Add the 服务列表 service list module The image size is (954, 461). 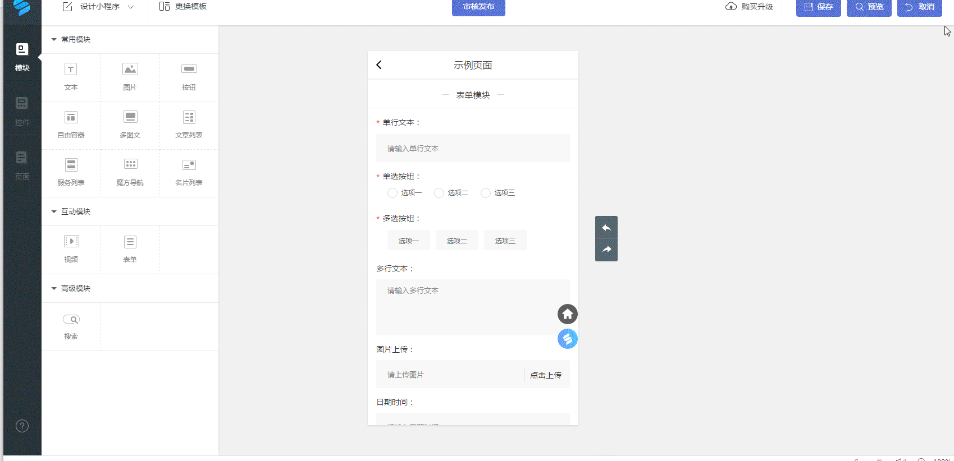coord(71,172)
